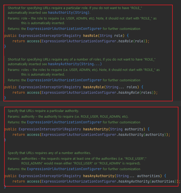Click the 'return' keyword inside hasRole's body
Screen dimensions: 181x193
pos(19,41)
